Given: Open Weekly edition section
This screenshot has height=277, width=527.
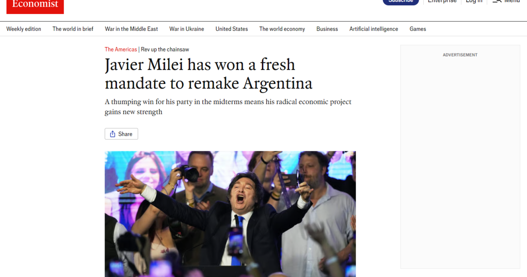Looking at the screenshot, I should (x=24, y=29).
